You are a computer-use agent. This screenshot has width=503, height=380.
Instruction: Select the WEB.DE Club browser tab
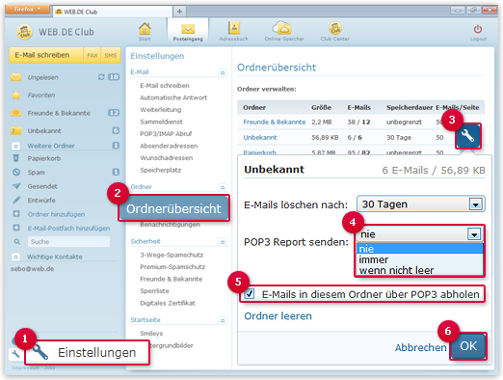coord(113,12)
